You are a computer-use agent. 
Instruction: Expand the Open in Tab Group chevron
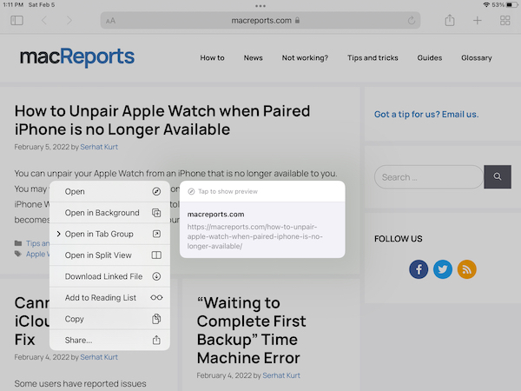[58, 234]
